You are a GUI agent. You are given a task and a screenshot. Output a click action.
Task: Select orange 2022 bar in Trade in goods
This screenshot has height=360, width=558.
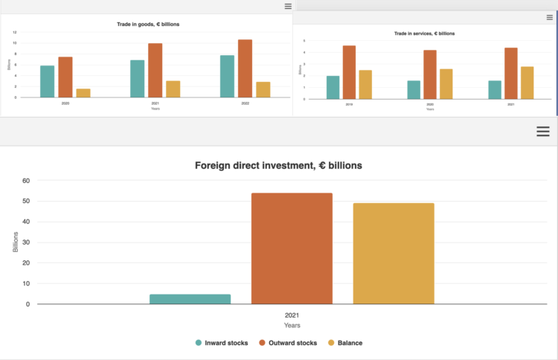tap(245, 68)
